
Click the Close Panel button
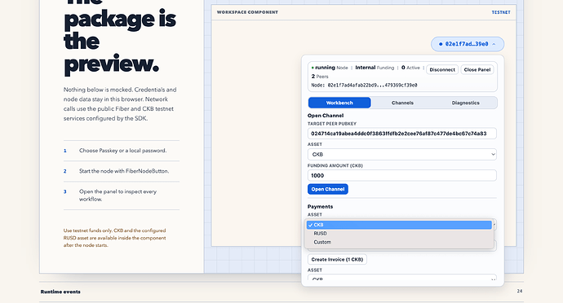[x=477, y=69]
